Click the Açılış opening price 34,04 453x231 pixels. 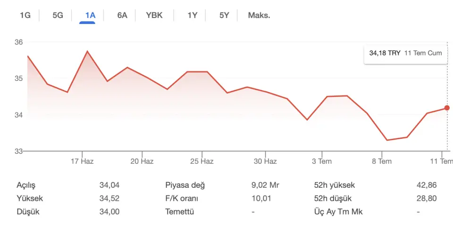pos(109,185)
